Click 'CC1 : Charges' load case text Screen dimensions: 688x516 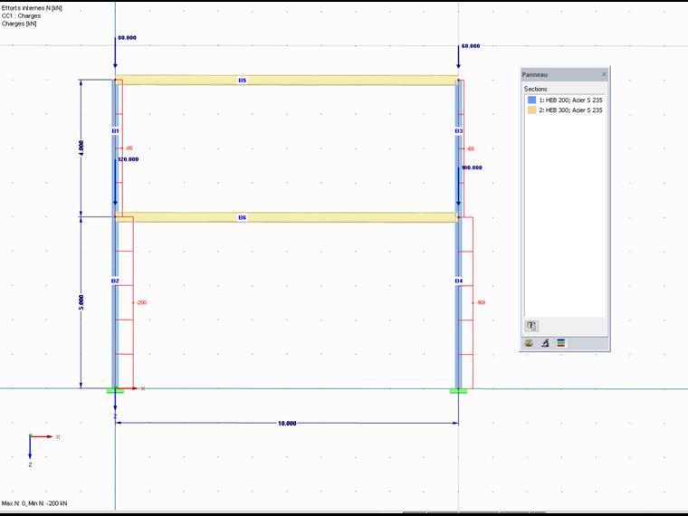21,15
